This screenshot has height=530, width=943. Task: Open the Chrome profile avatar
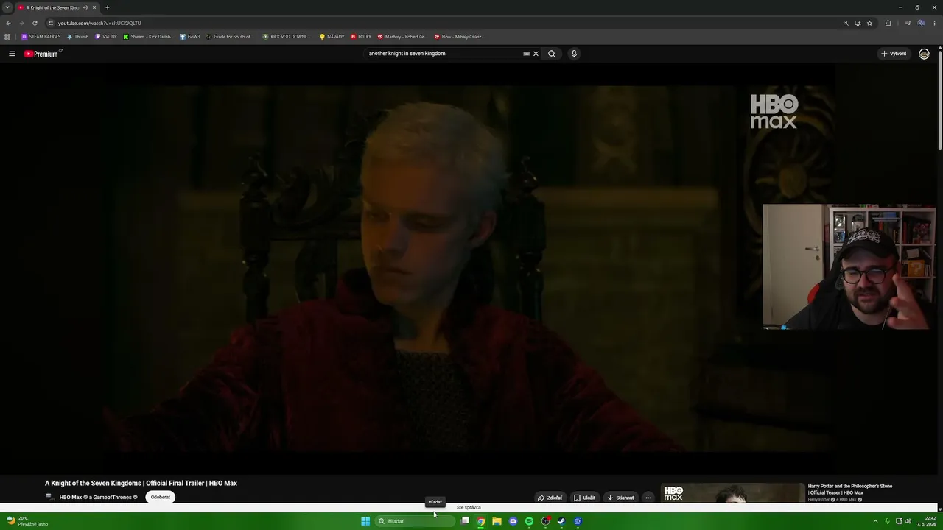tap(921, 23)
